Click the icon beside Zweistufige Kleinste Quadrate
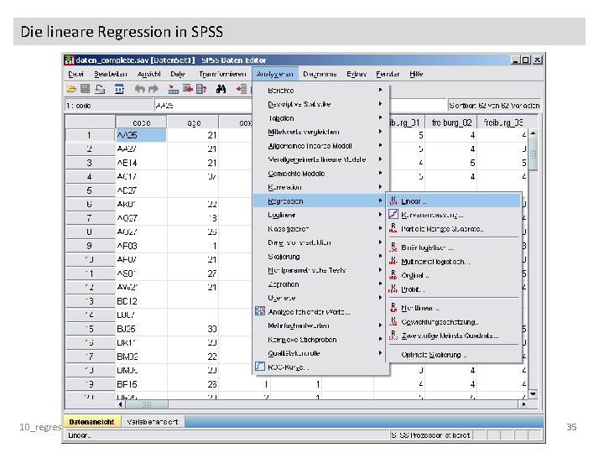This screenshot has width=604, height=453. [393, 335]
